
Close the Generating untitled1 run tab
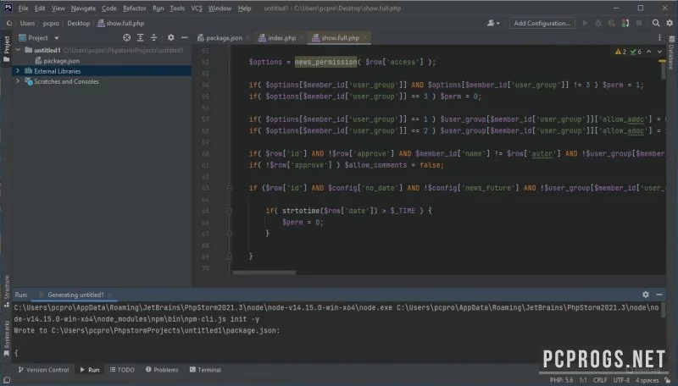click(x=110, y=295)
